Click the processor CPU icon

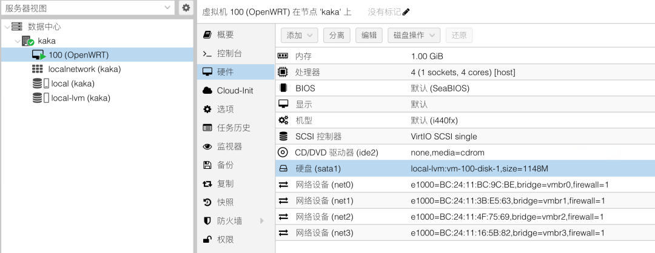(x=283, y=72)
